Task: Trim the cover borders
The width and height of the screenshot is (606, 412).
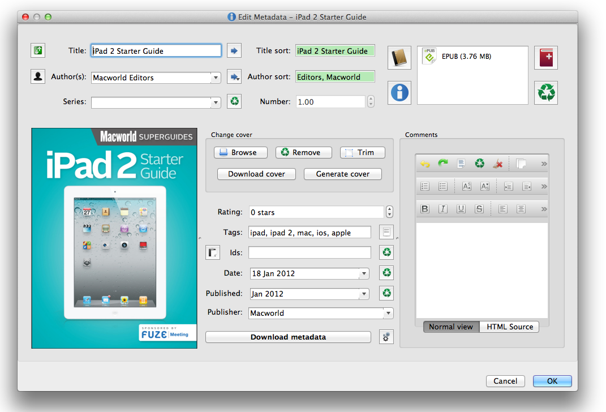Action: 363,152
